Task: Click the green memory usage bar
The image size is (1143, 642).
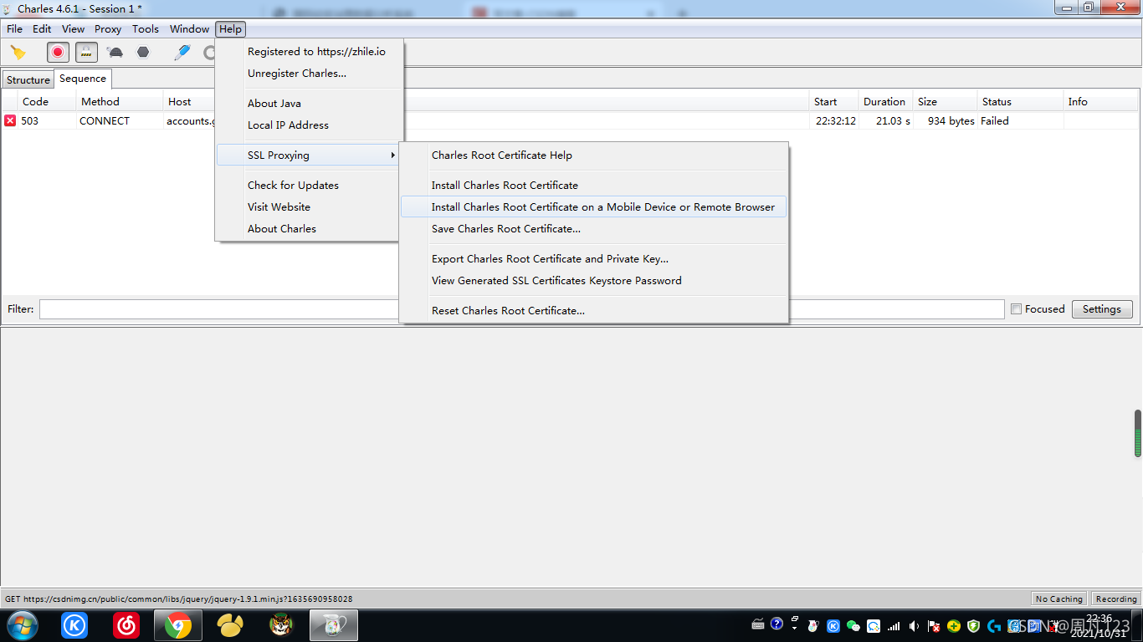Action: 1138,433
